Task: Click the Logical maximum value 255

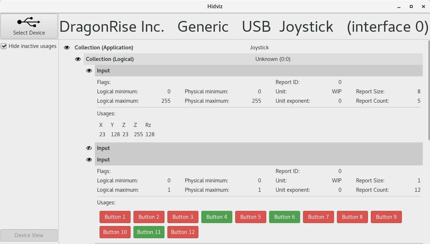Action: pyautogui.click(x=166, y=101)
